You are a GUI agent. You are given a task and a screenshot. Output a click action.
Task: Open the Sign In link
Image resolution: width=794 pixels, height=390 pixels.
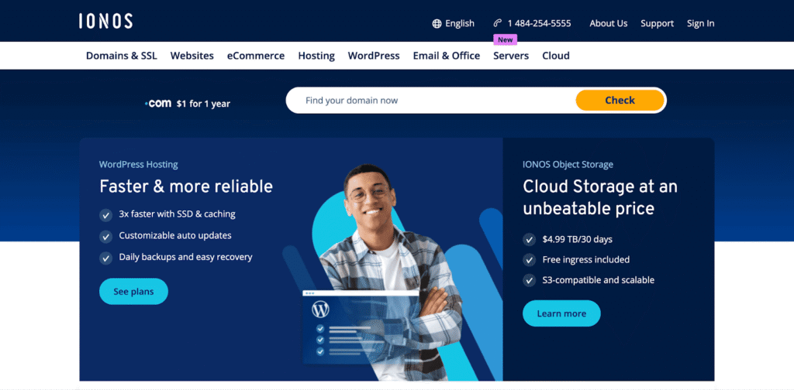tap(700, 23)
